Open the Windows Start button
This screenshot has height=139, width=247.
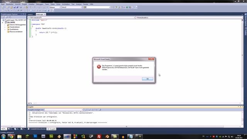coord(3,136)
